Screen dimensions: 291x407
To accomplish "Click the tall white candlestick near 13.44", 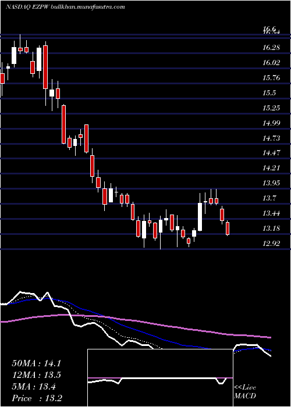I will tap(200, 217).
